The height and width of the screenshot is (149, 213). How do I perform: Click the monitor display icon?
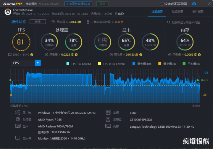pyautogui.click(x=18, y=138)
